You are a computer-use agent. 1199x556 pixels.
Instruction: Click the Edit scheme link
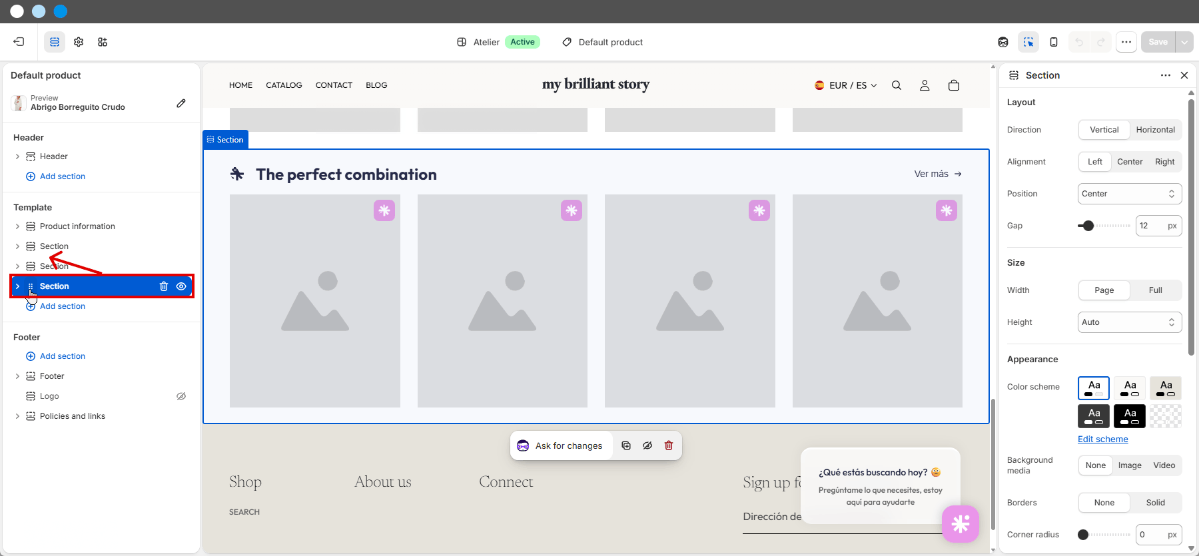[1103, 439]
